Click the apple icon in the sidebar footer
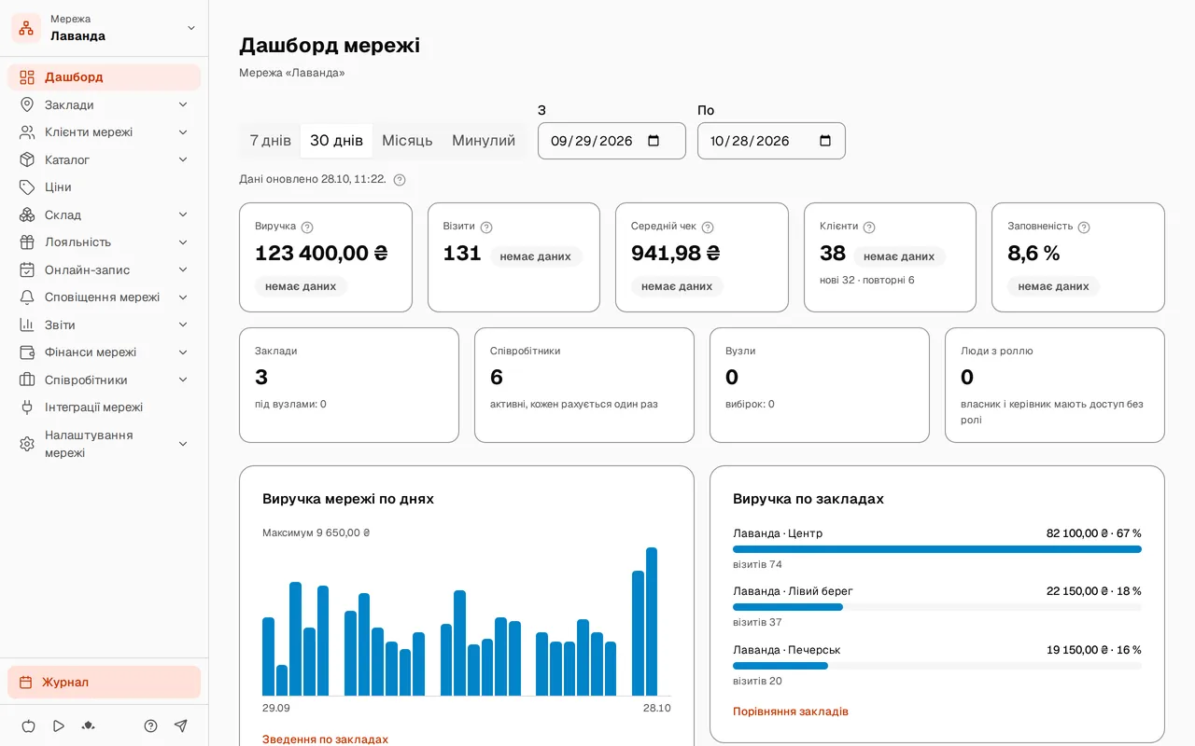1195x746 pixels. coord(28,725)
